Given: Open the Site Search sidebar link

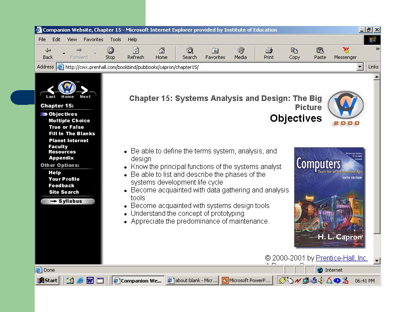Looking at the screenshot, I should click(64, 192).
